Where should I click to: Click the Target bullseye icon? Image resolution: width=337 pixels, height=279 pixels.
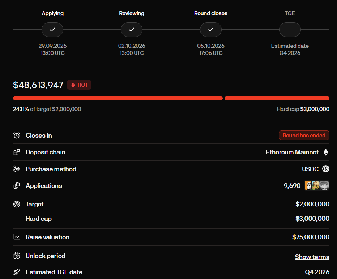[x=17, y=204]
